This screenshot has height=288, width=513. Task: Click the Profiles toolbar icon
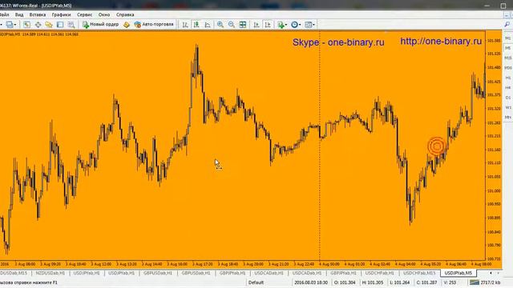click(9, 25)
